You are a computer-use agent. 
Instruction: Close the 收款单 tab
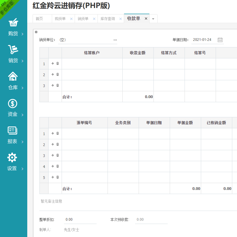[146, 18]
